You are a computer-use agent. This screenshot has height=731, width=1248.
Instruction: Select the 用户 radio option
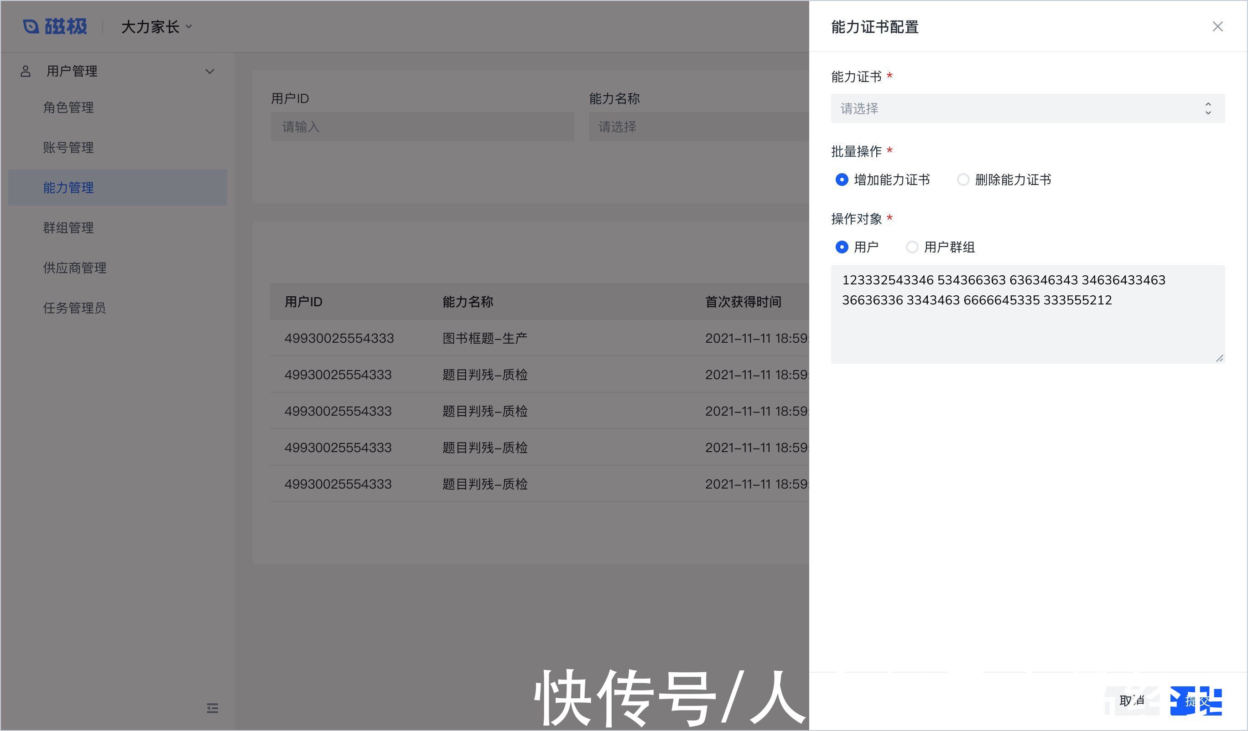click(857, 247)
